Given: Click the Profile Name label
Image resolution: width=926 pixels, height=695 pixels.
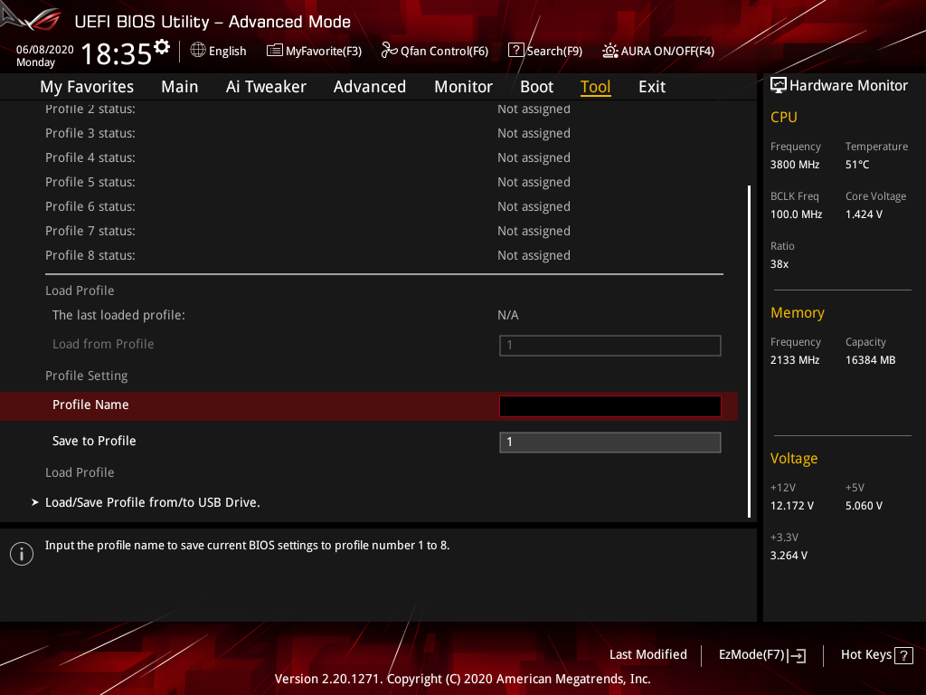Looking at the screenshot, I should point(90,405).
